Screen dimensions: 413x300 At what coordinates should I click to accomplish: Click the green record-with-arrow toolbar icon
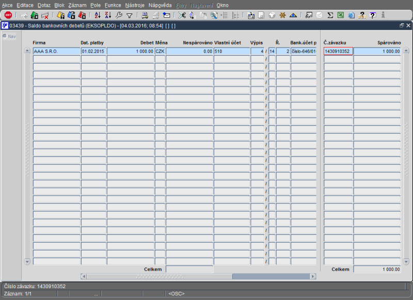point(34,15)
